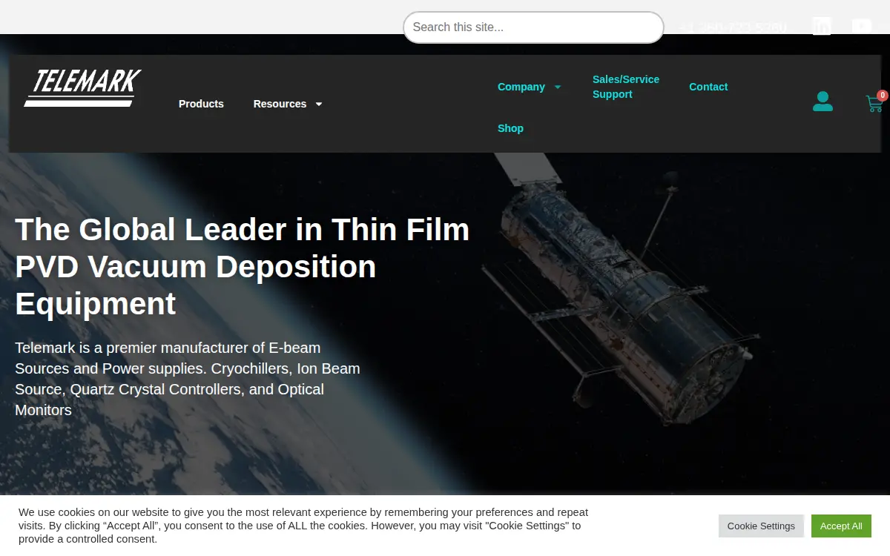The image size is (890, 556).
Task: Open the Shop menu item
Action: pos(510,128)
